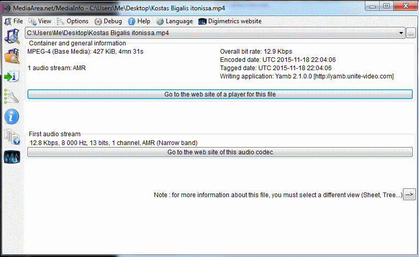Click 'Container and general information' group label
The width and height of the screenshot is (419, 257).
[x=77, y=43]
